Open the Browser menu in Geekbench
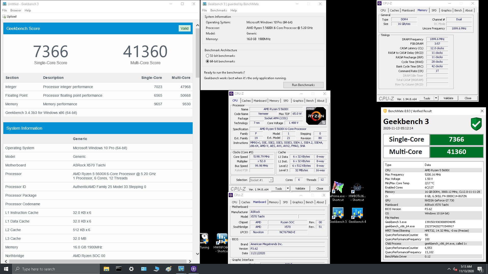The width and height of the screenshot is (488, 274). (x=16, y=10)
